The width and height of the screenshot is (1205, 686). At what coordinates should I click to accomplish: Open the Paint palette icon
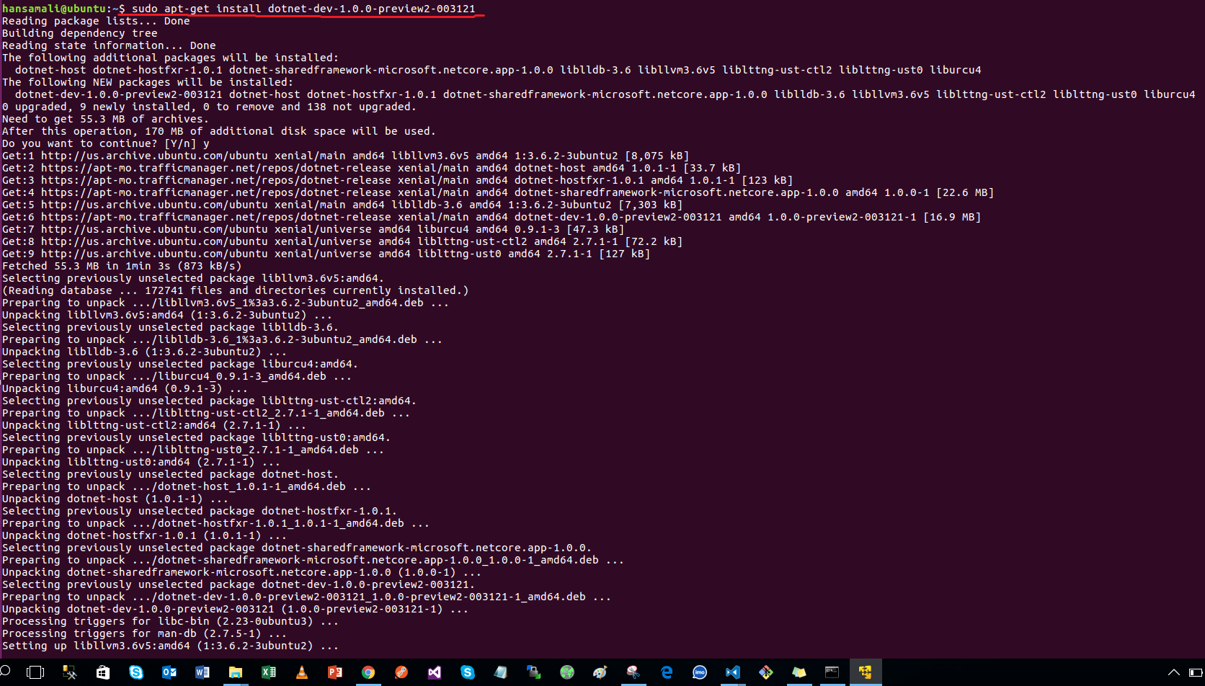click(x=600, y=672)
